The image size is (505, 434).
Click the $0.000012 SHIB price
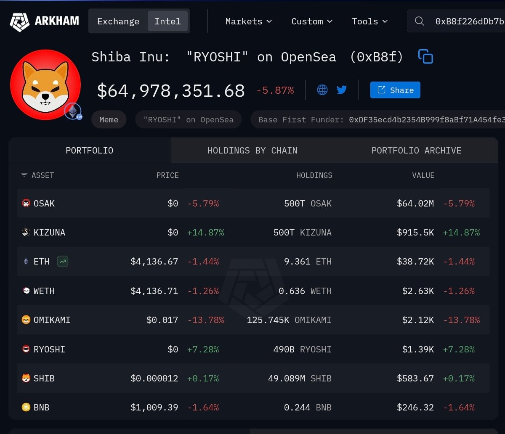click(154, 378)
